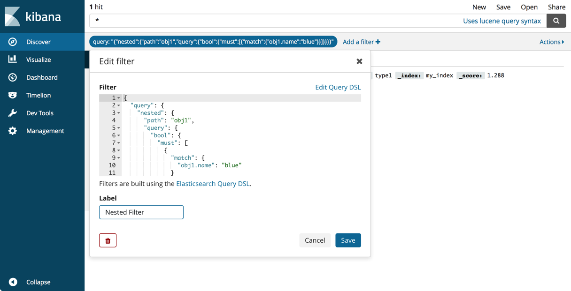Collapse the sidebar navigation
Viewport: 571px width, 291px height.
(13, 282)
